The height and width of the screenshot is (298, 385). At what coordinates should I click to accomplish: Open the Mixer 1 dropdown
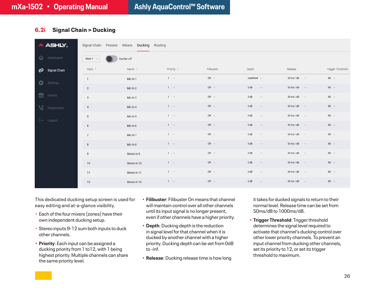click(91, 59)
